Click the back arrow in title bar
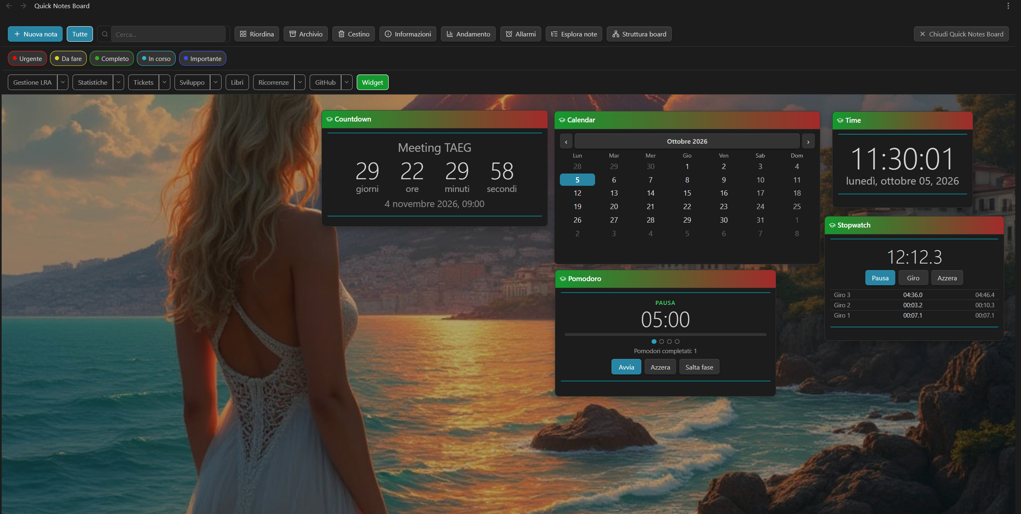Viewport: 1021px width, 514px height. pyautogui.click(x=9, y=6)
